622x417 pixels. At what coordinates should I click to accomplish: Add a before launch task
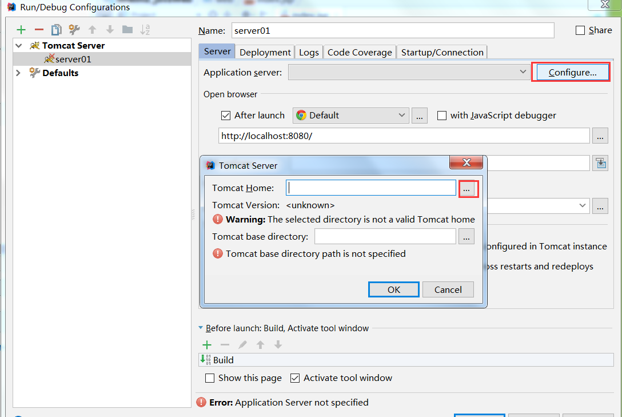coord(207,345)
